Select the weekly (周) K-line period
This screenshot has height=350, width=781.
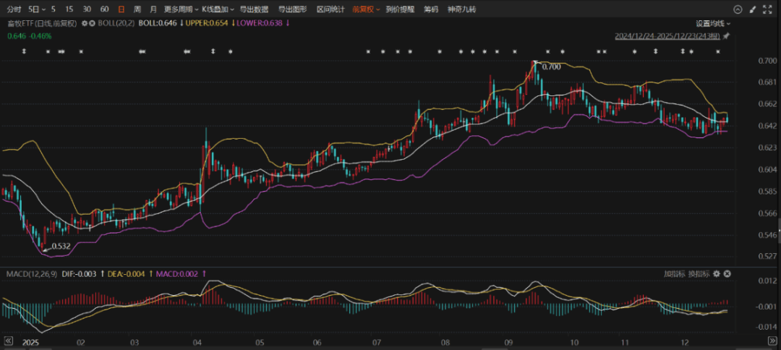click(137, 9)
